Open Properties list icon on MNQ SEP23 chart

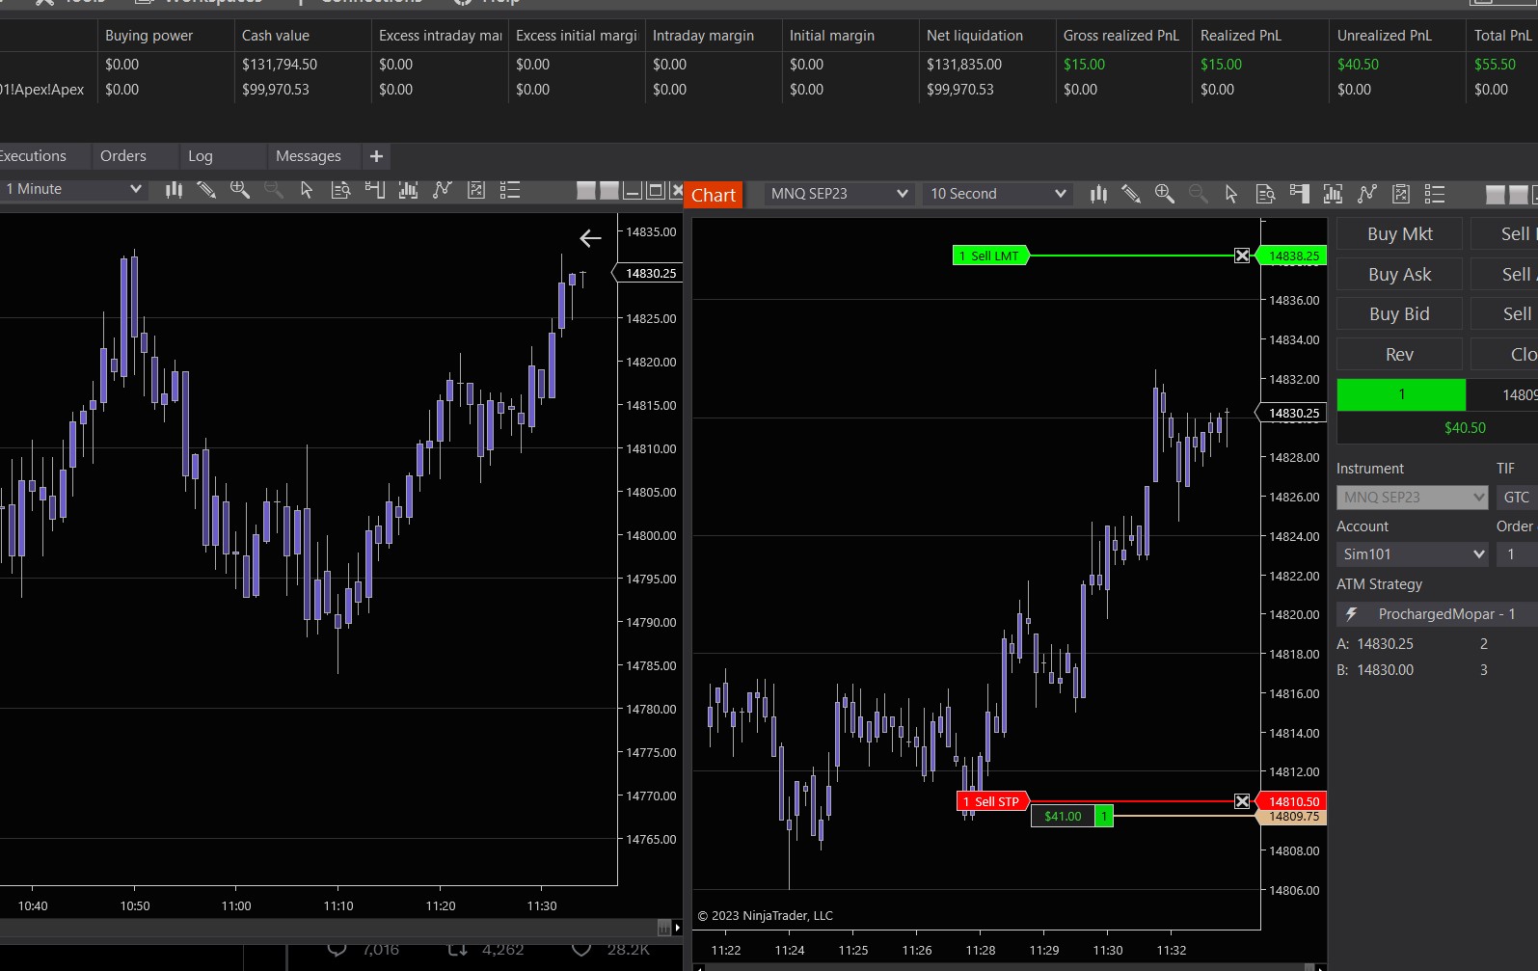pos(1434,194)
